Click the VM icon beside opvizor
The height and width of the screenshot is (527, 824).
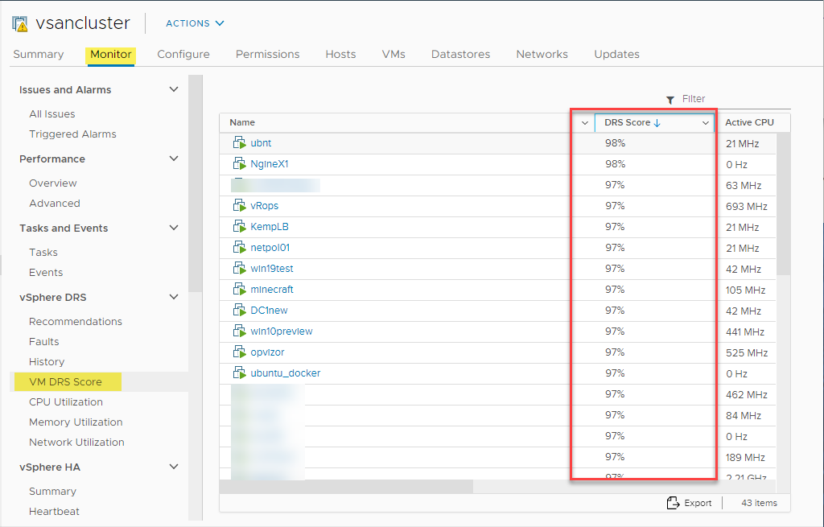pyautogui.click(x=239, y=352)
